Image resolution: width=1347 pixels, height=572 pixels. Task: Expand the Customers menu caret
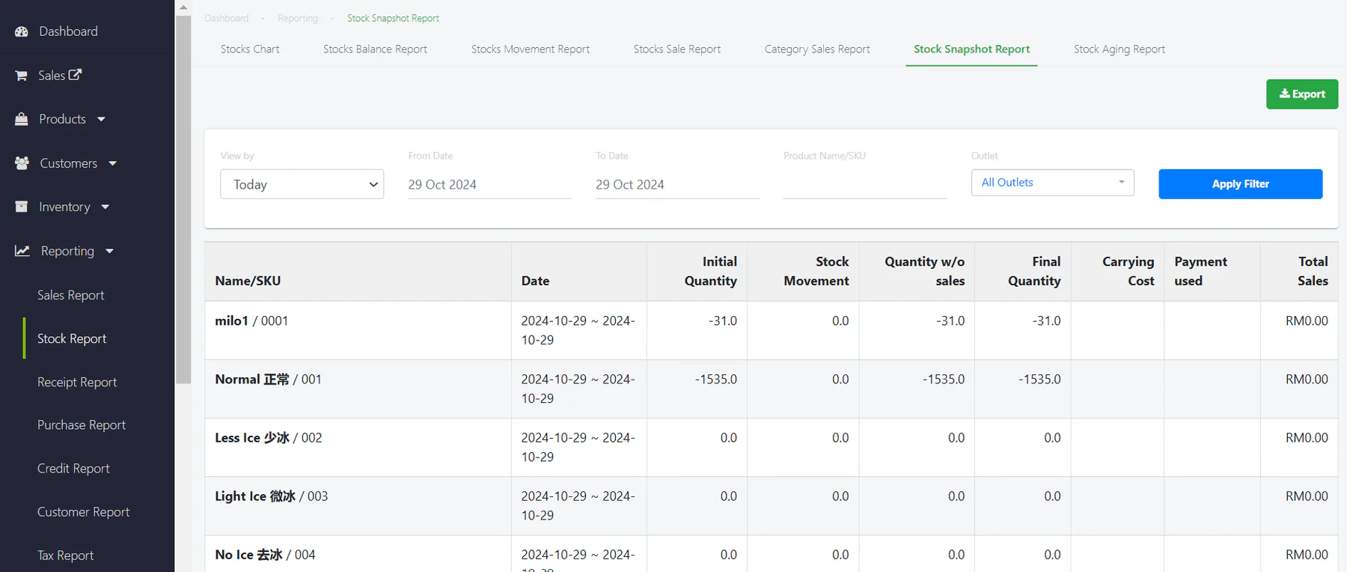coord(112,163)
